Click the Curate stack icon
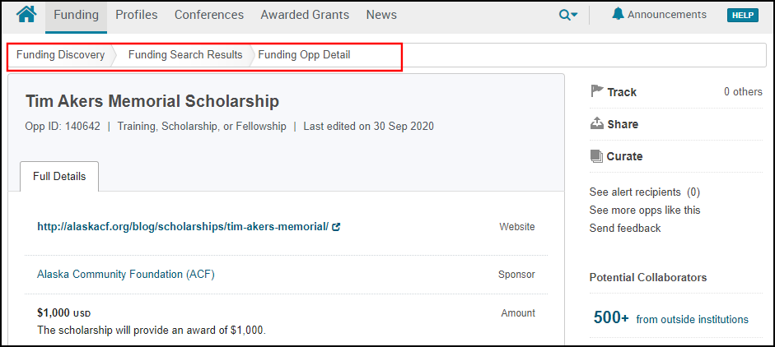The height and width of the screenshot is (347, 775). pos(597,156)
